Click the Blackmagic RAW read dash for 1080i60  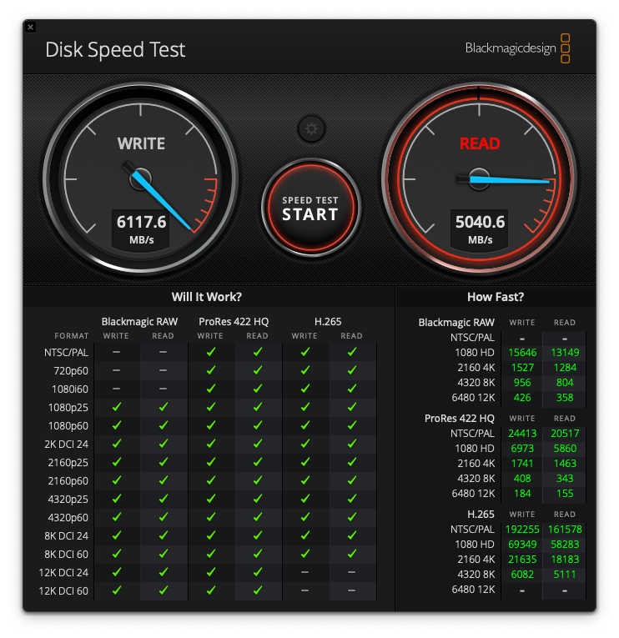pos(163,389)
